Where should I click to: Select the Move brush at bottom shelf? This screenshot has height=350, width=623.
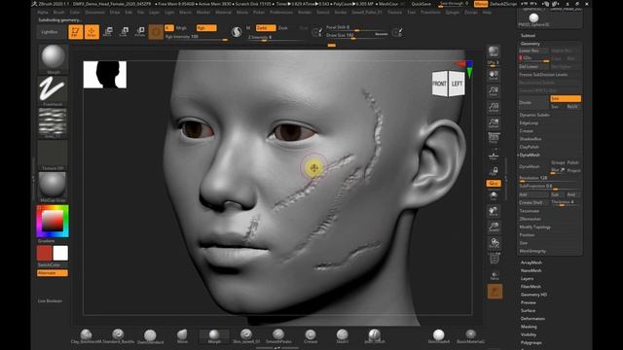[x=182, y=335]
